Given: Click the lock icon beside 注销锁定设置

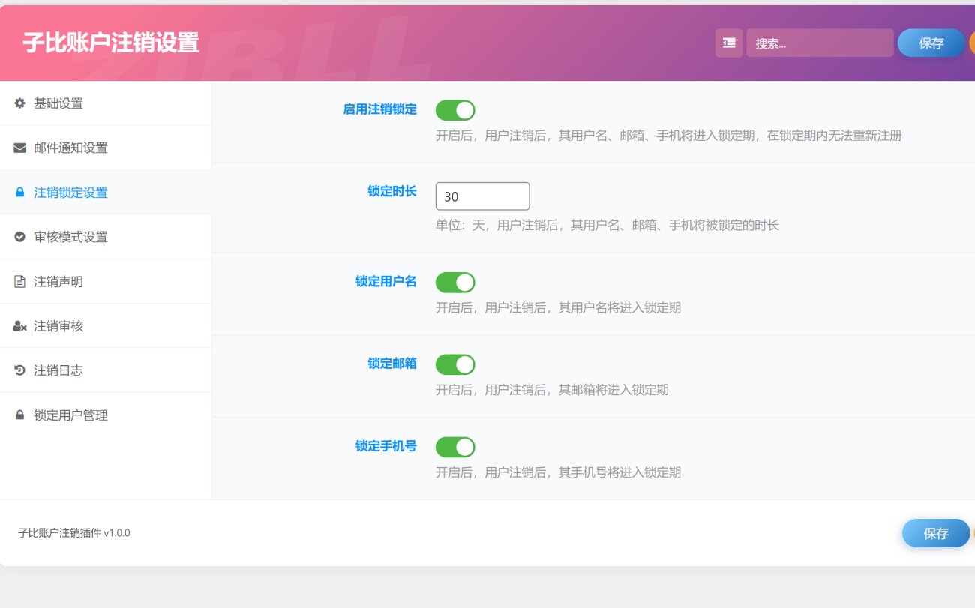Looking at the screenshot, I should [19, 192].
